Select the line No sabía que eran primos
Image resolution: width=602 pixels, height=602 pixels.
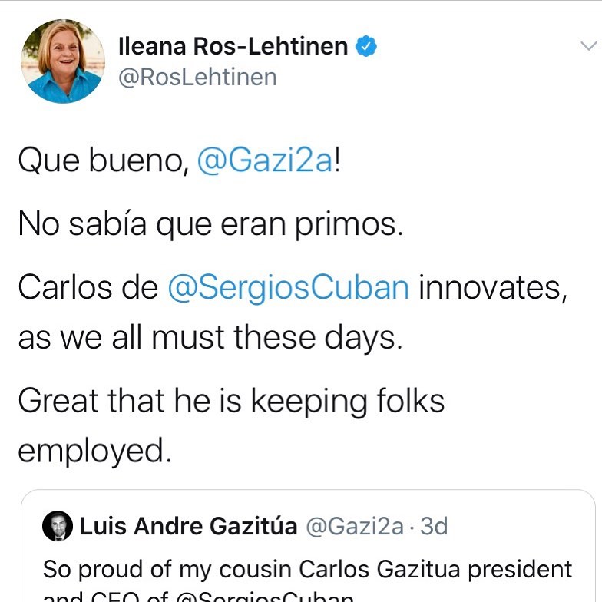click(x=210, y=224)
